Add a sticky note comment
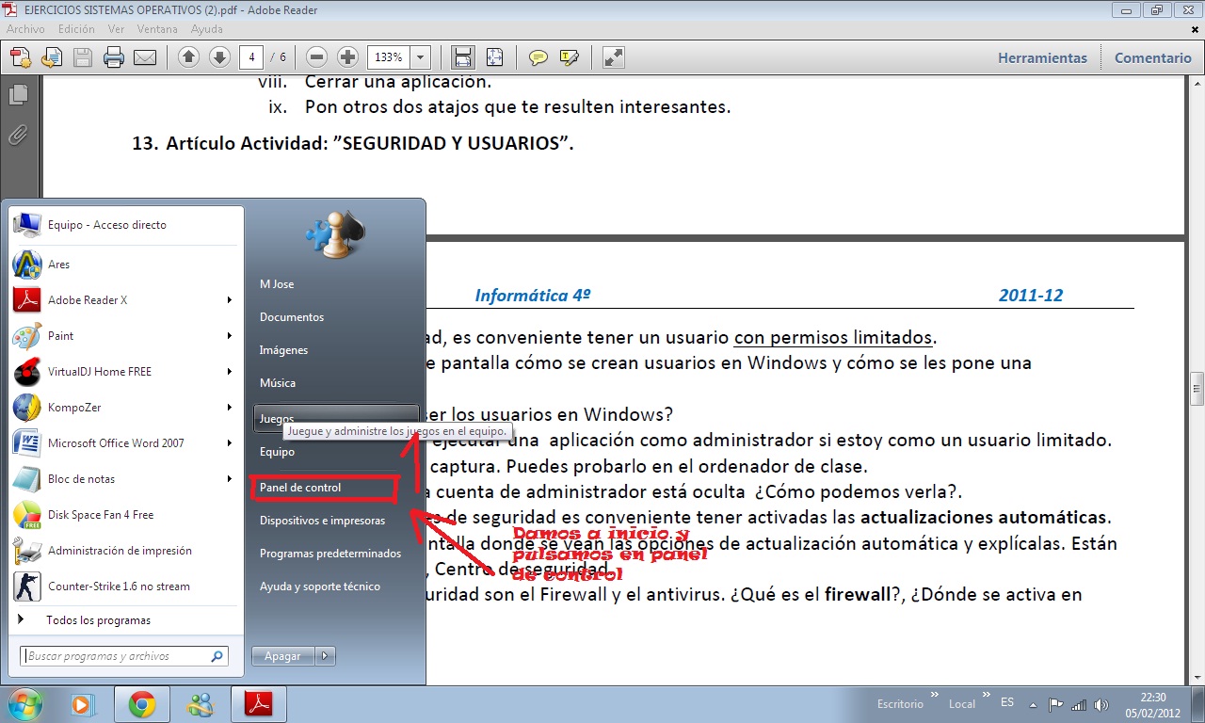1205x723 pixels. [538, 57]
